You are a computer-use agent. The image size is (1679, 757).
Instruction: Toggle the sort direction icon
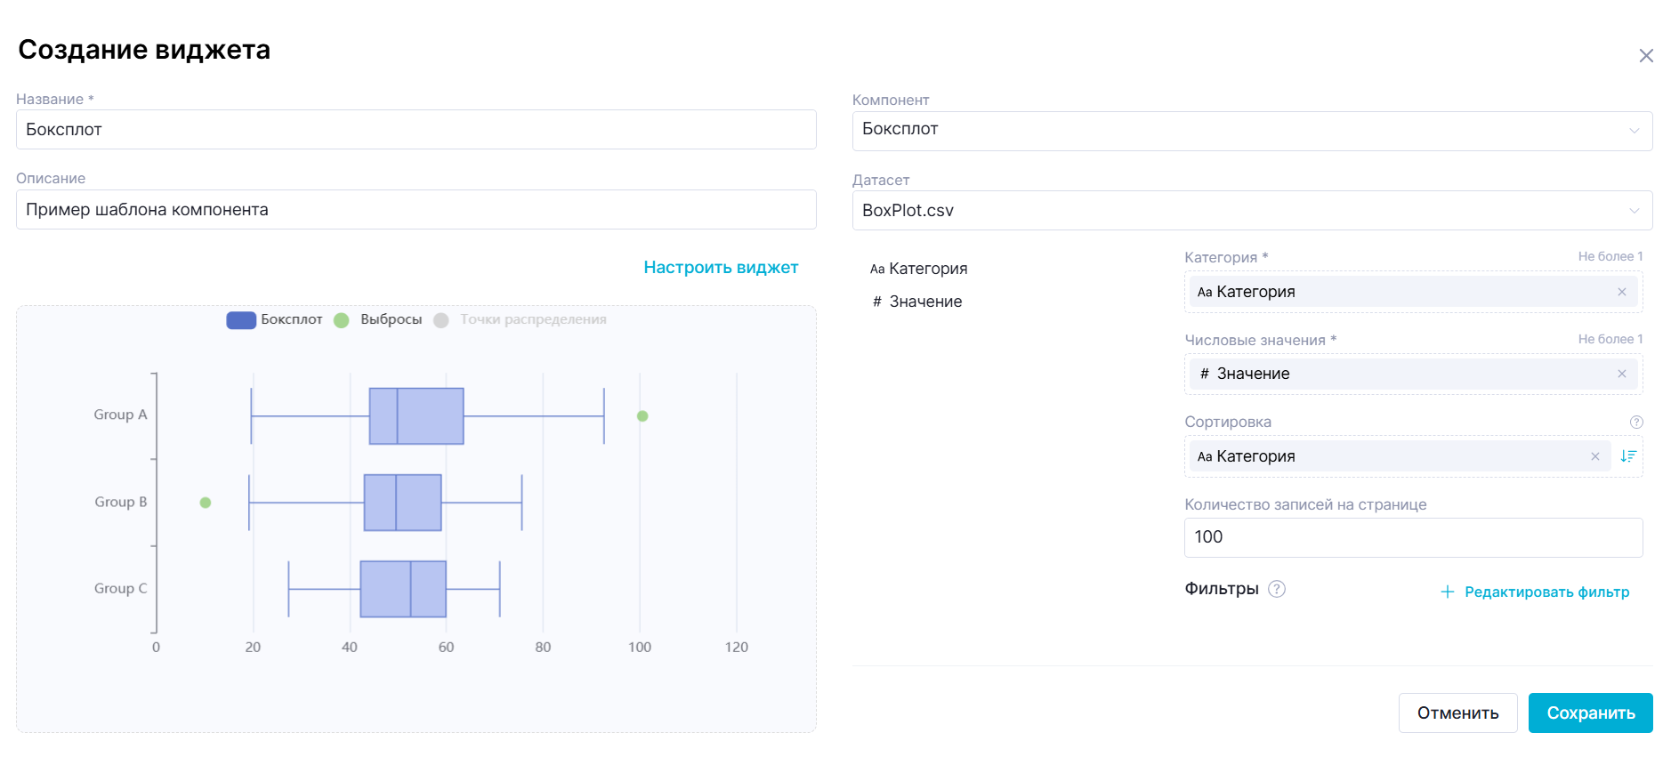coord(1627,456)
